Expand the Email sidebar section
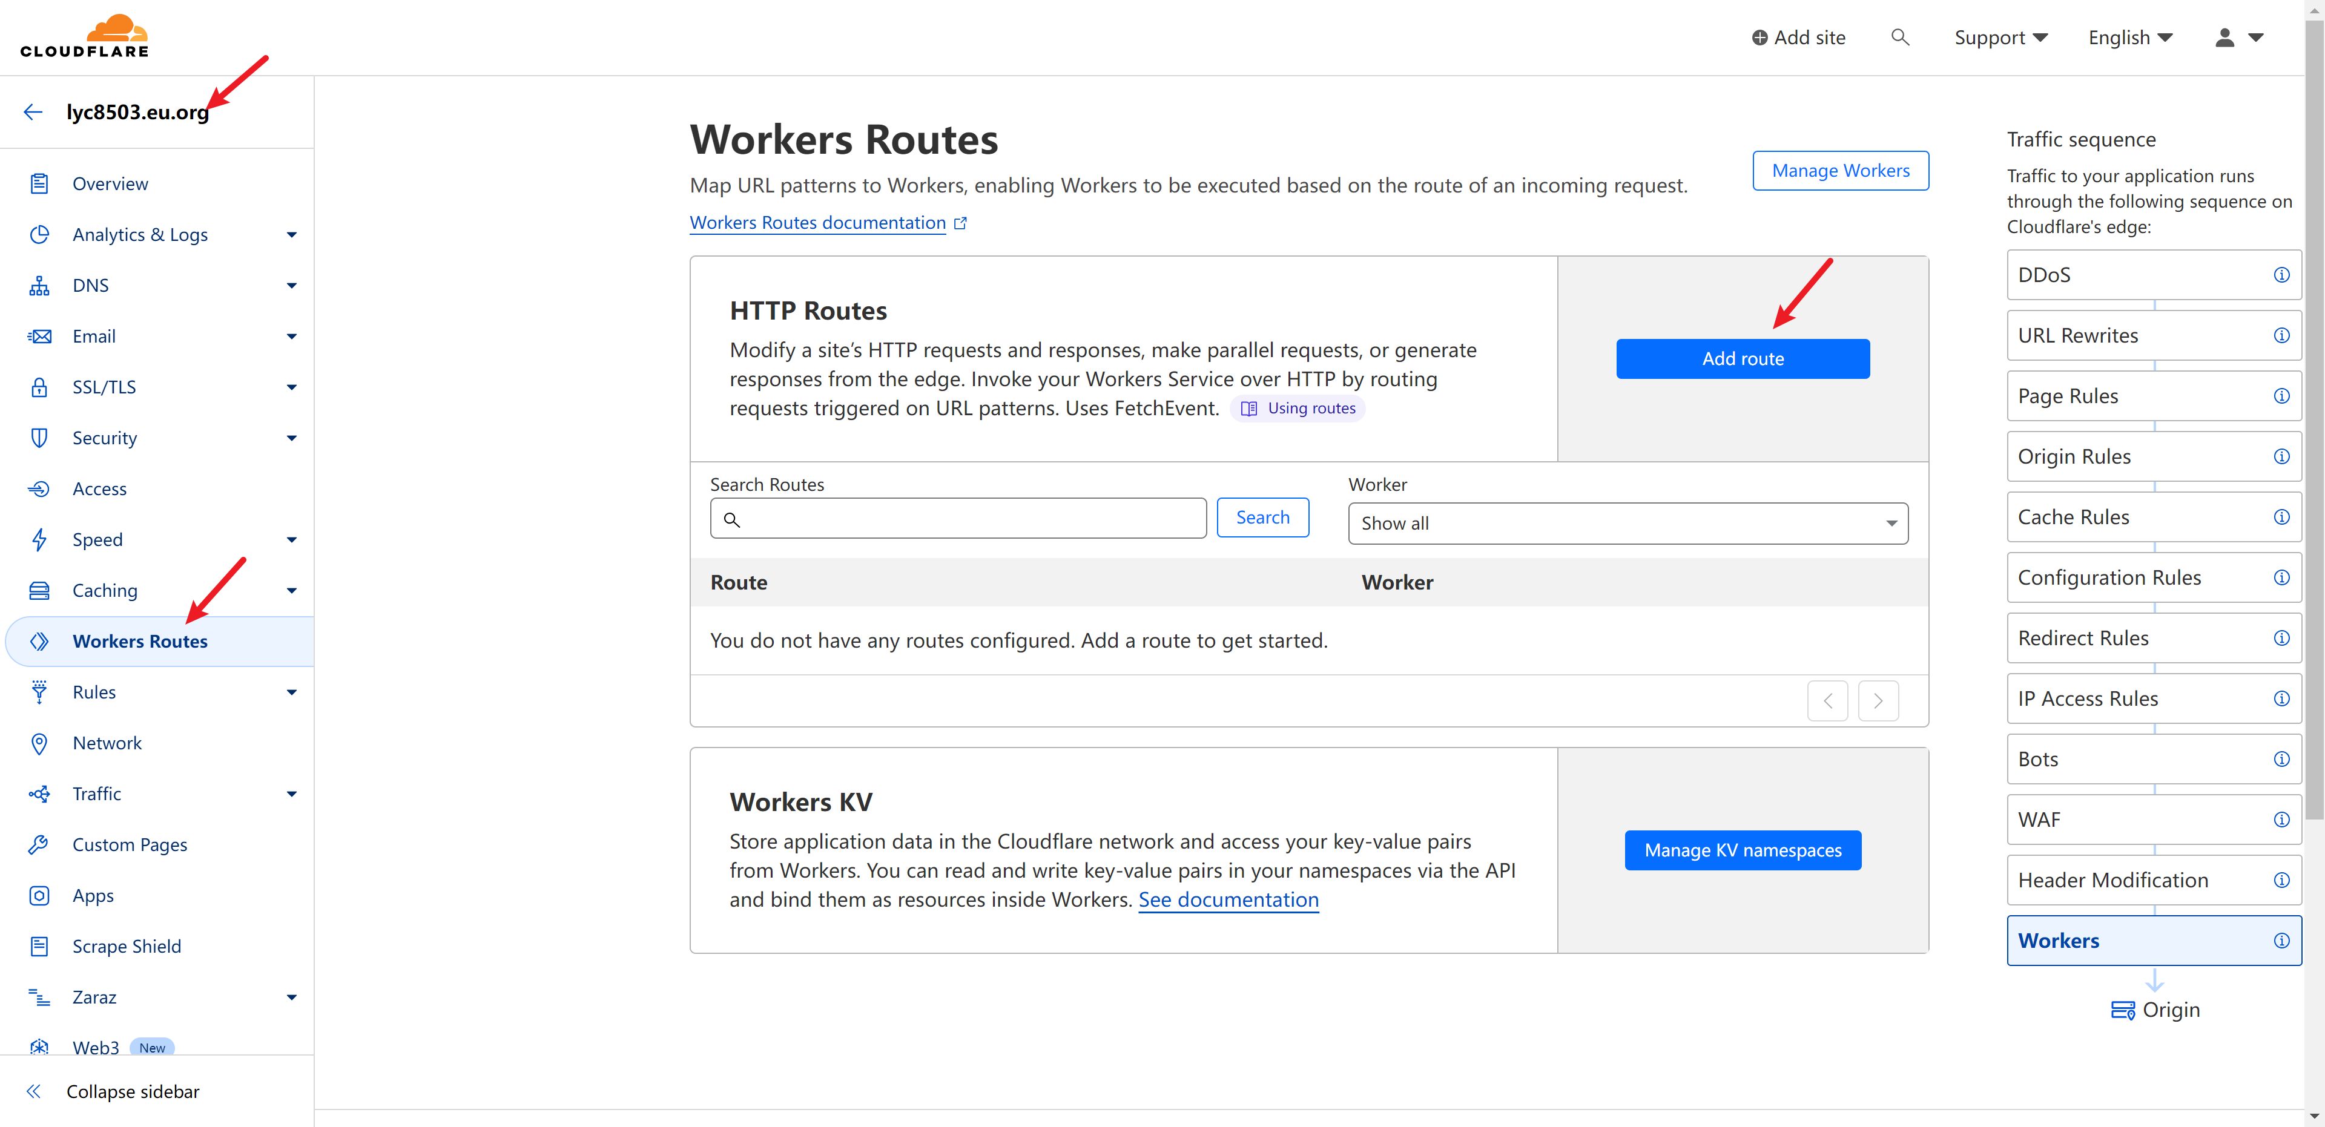This screenshot has height=1127, width=2325. click(291, 336)
